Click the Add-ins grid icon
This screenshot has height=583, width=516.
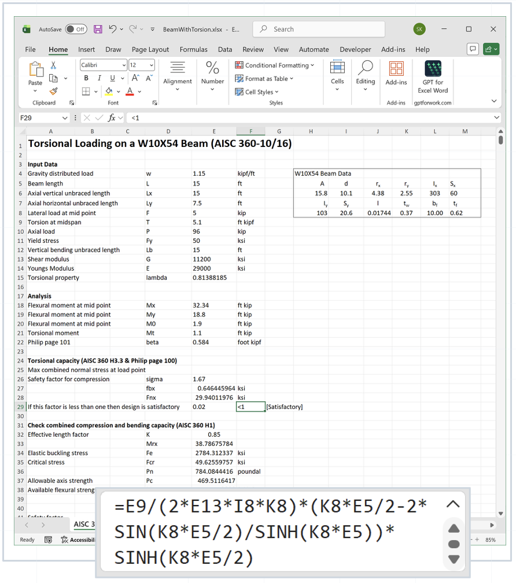point(396,69)
